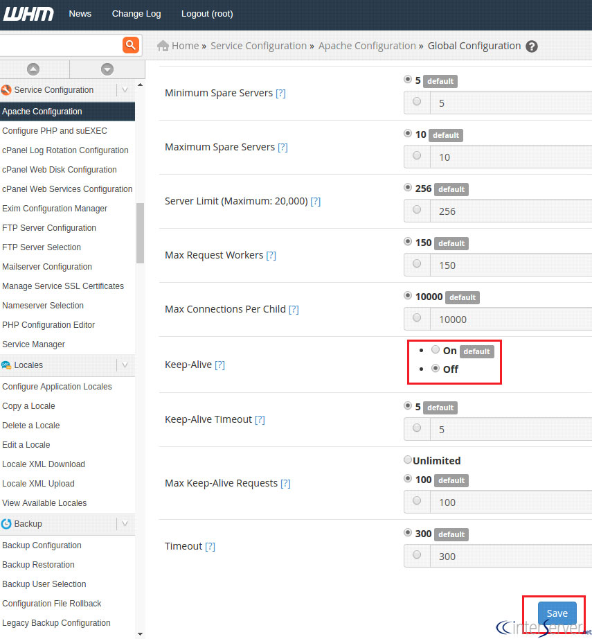Collapse the Backup section chevron
This screenshot has height=639, width=592.
pos(125,524)
